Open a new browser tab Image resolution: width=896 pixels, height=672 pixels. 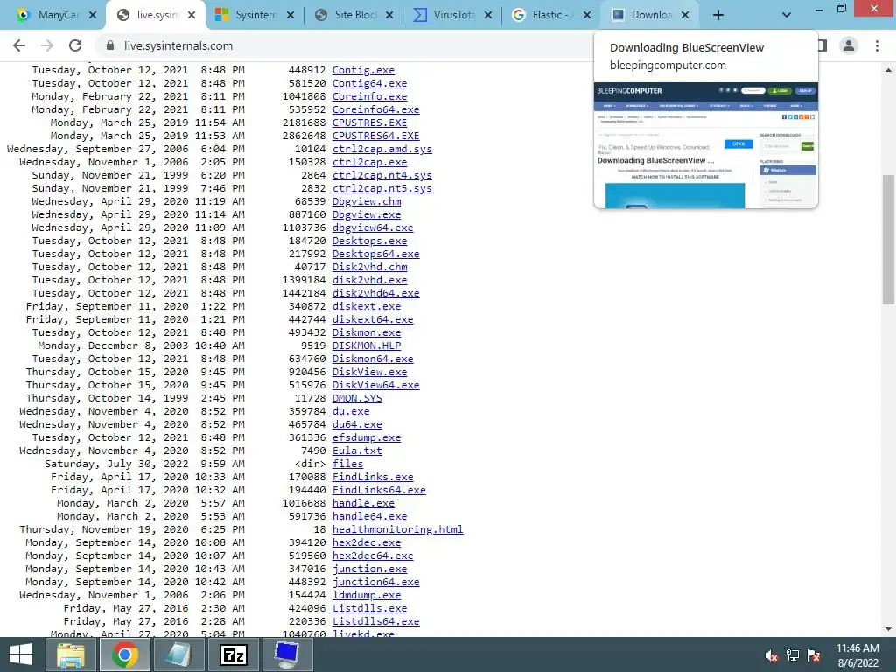[x=718, y=15]
